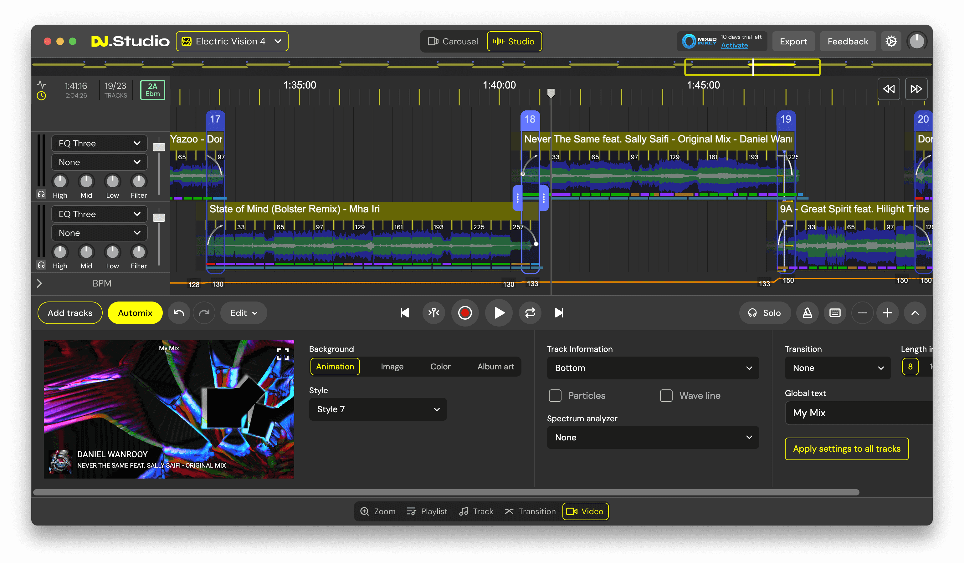Start recording with the red record button

tap(465, 313)
